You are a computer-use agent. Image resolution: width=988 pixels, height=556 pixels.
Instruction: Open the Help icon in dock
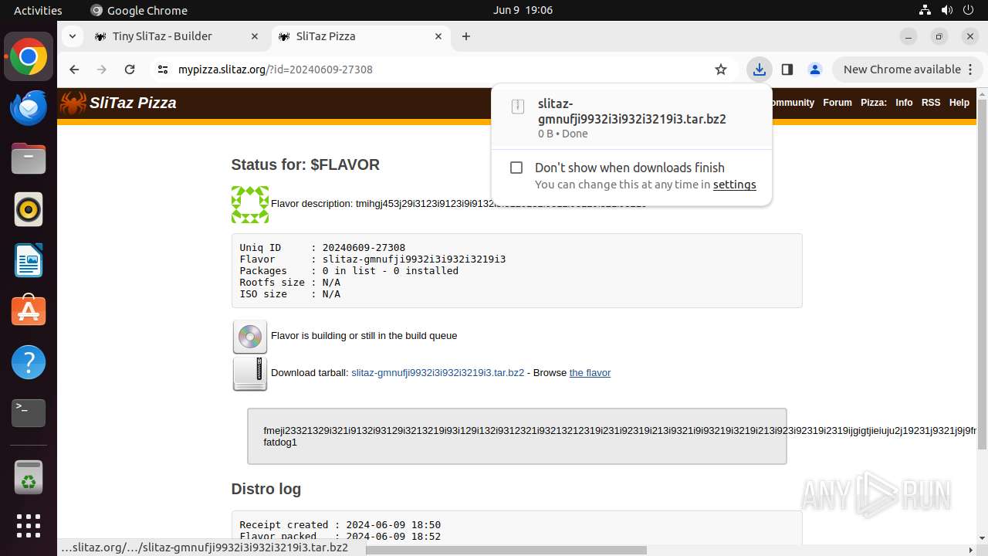(29, 362)
